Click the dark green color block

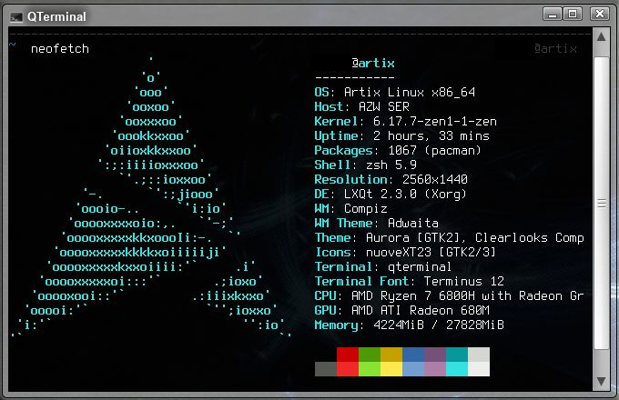[x=370, y=355]
